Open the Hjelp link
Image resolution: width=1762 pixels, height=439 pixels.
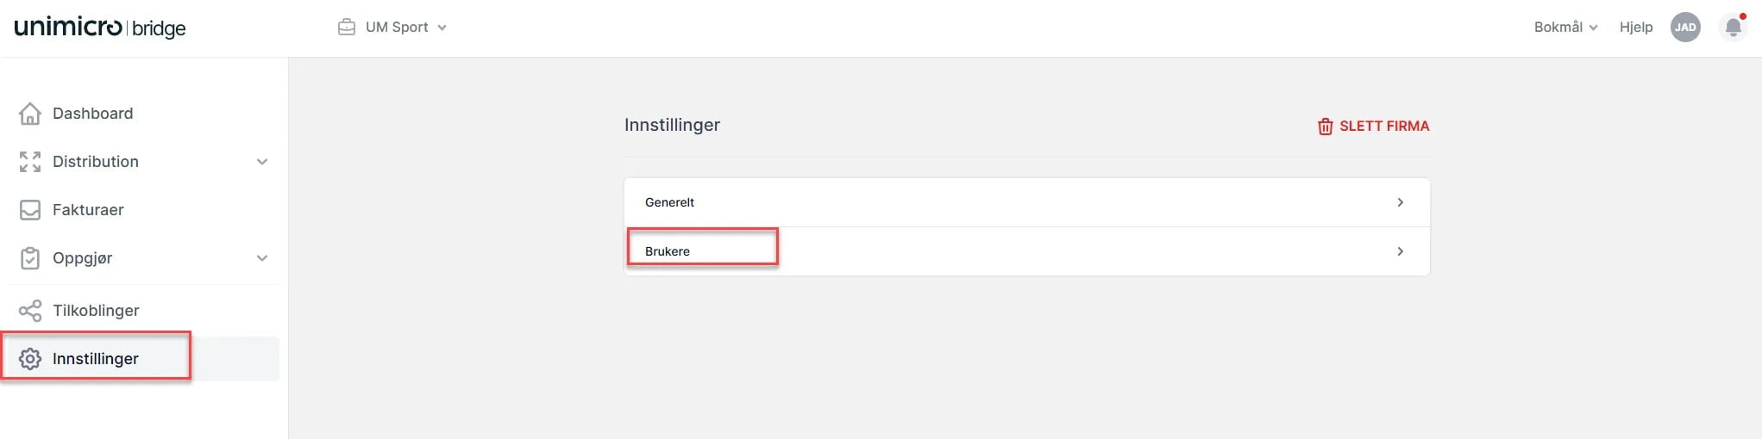(x=1636, y=28)
